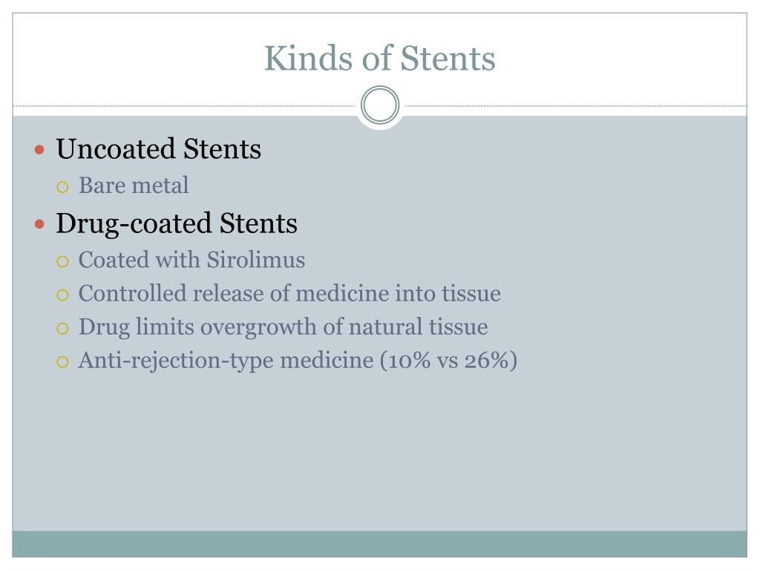Select the "Uncoated Stents" heading text

[159, 148]
